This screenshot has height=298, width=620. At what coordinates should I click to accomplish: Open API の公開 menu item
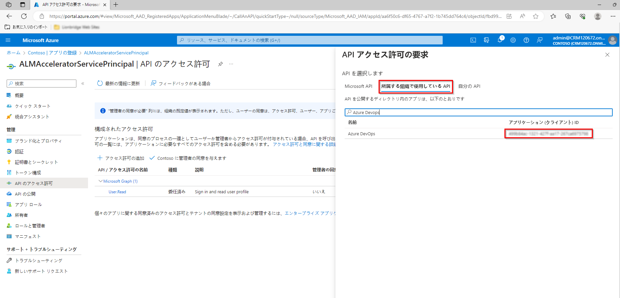click(25, 194)
